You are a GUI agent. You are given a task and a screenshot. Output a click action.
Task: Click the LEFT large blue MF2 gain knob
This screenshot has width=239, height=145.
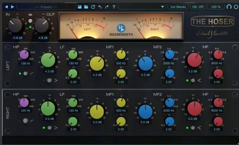pos(146,64)
